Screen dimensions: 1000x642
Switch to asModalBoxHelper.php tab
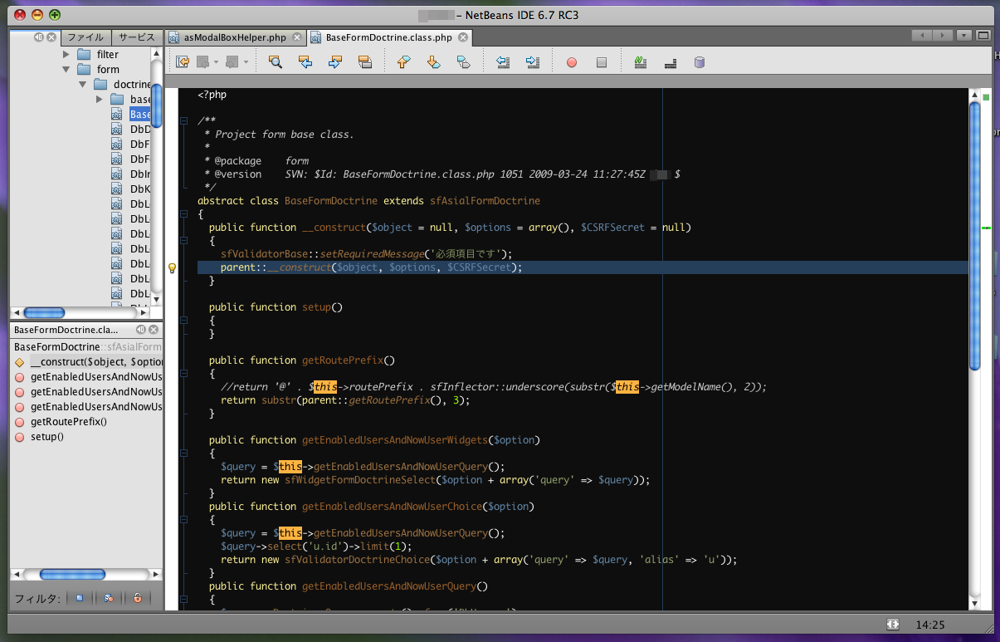[x=235, y=37]
